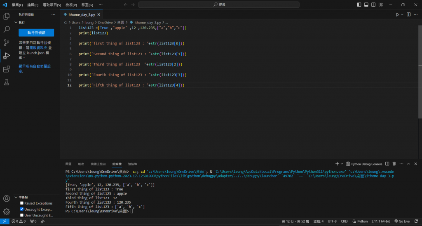
Task: Click 第 12 行, 第 52 欄 cursor position
Action: [295, 221]
